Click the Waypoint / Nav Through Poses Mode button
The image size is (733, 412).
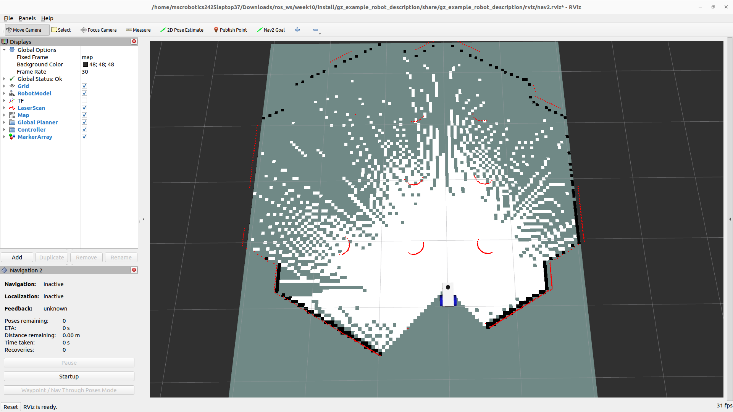point(69,390)
